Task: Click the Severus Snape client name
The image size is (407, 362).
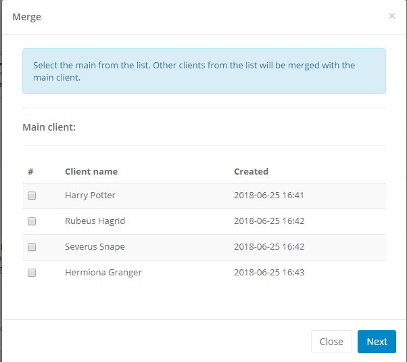Action: pos(95,247)
